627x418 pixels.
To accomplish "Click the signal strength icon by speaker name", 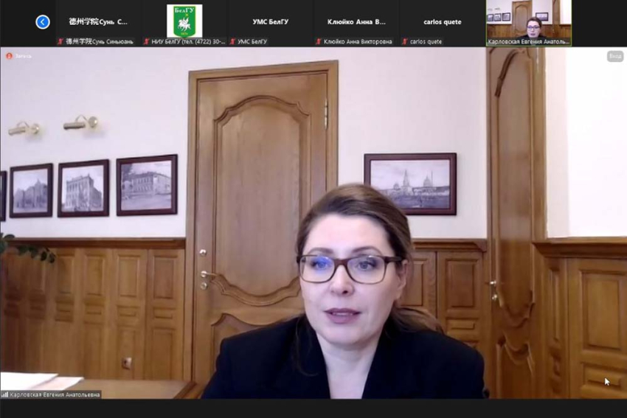I will [5, 394].
